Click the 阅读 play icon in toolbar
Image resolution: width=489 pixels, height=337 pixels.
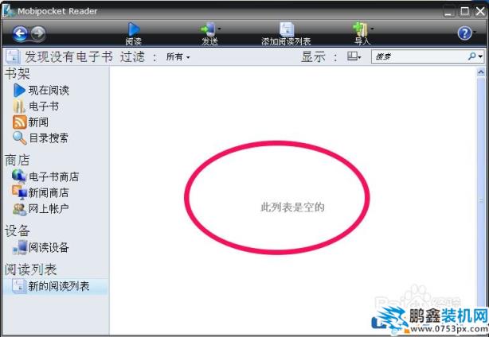point(134,29)
